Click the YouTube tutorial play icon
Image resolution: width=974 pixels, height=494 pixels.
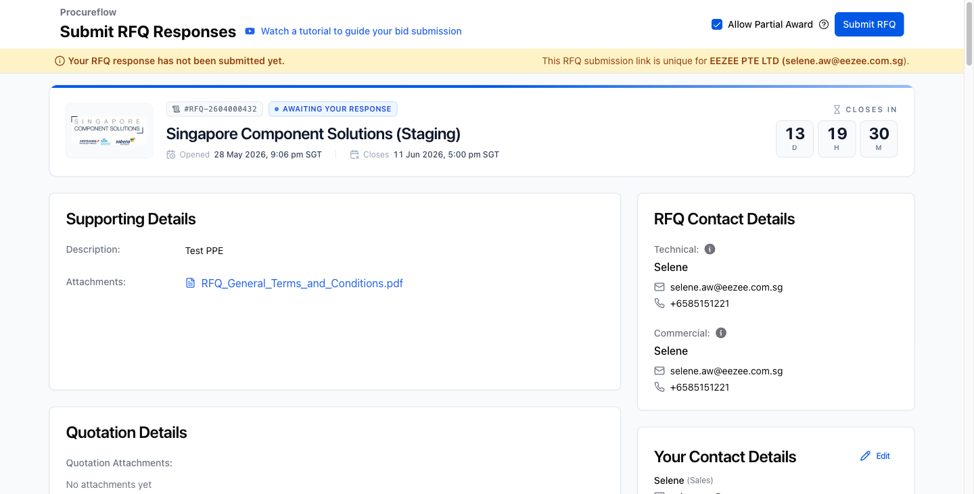[x=250, y=31]
